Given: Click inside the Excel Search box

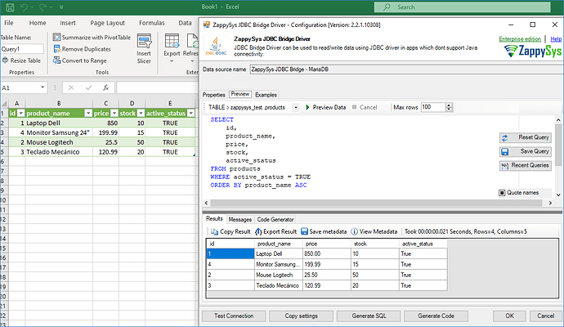Looking at the screenshot, I should 462,7.
